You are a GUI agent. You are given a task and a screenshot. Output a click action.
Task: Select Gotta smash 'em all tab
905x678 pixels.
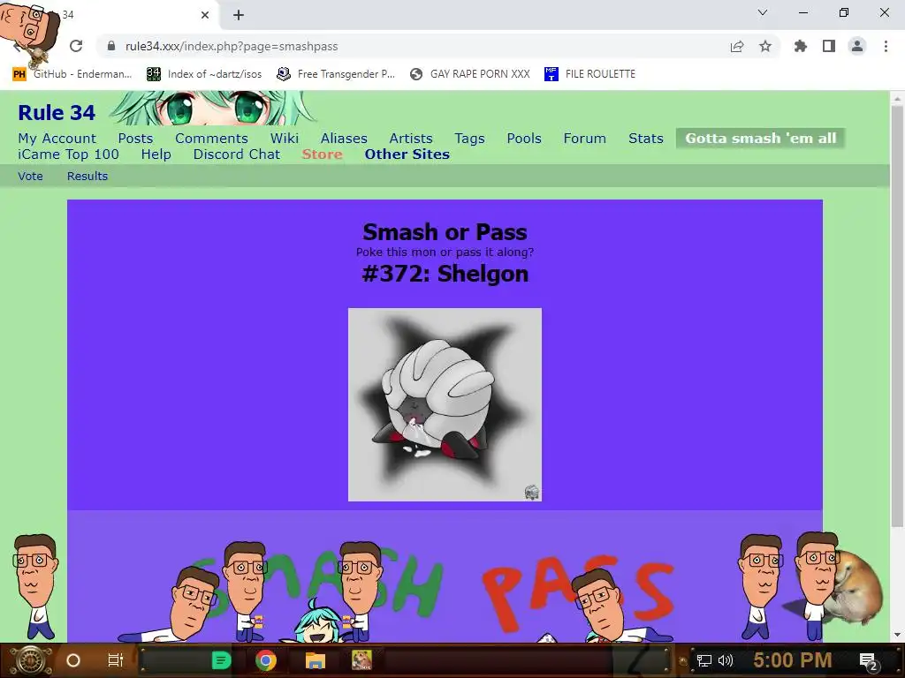coord(761,139)
